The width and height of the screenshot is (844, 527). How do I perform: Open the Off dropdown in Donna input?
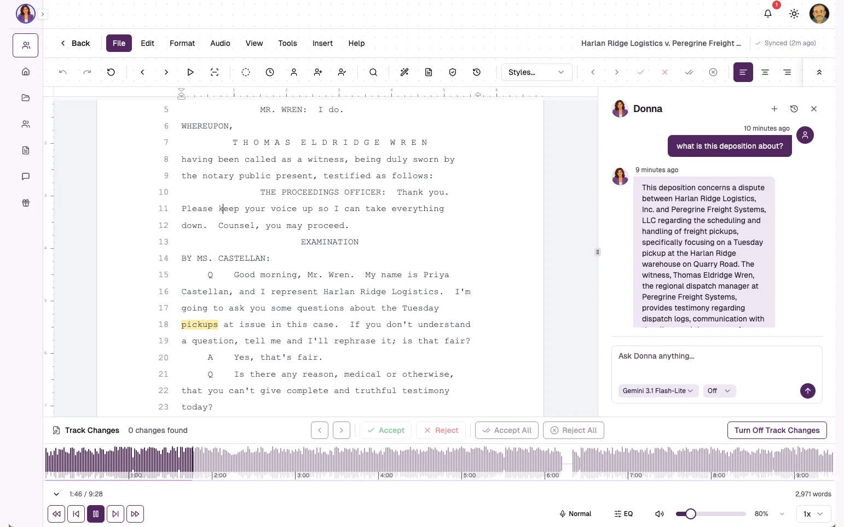coord(719,391)
